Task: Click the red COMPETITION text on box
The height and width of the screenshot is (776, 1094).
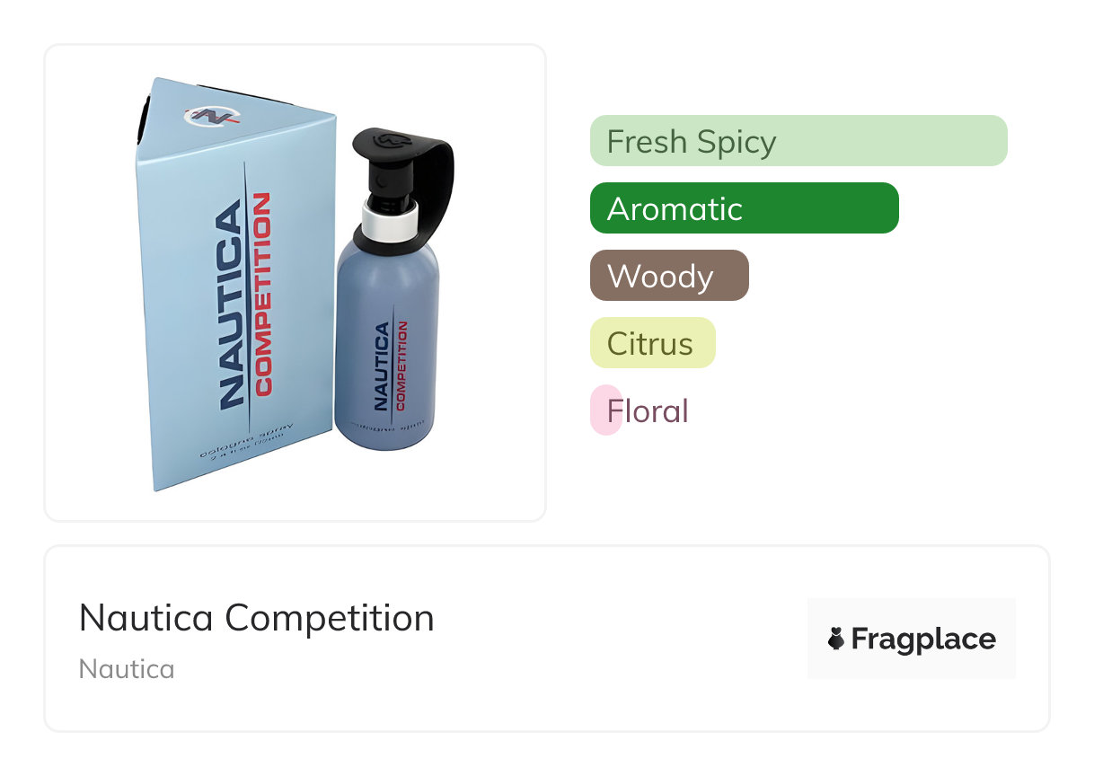Action: (x=262, y=295)
